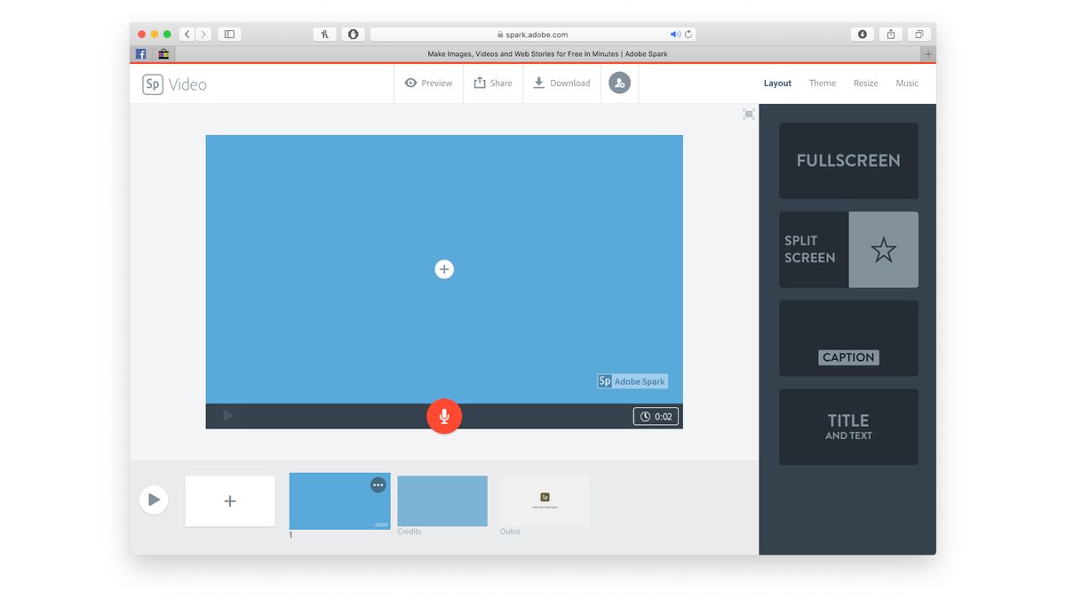Click the red microphone record button
This screenshot has width=1066, height=600.
[x=444, y=416]
